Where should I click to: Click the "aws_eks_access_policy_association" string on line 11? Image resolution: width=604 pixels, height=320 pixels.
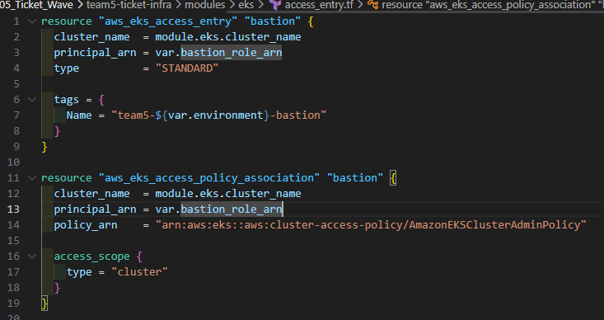pos(209,178)
